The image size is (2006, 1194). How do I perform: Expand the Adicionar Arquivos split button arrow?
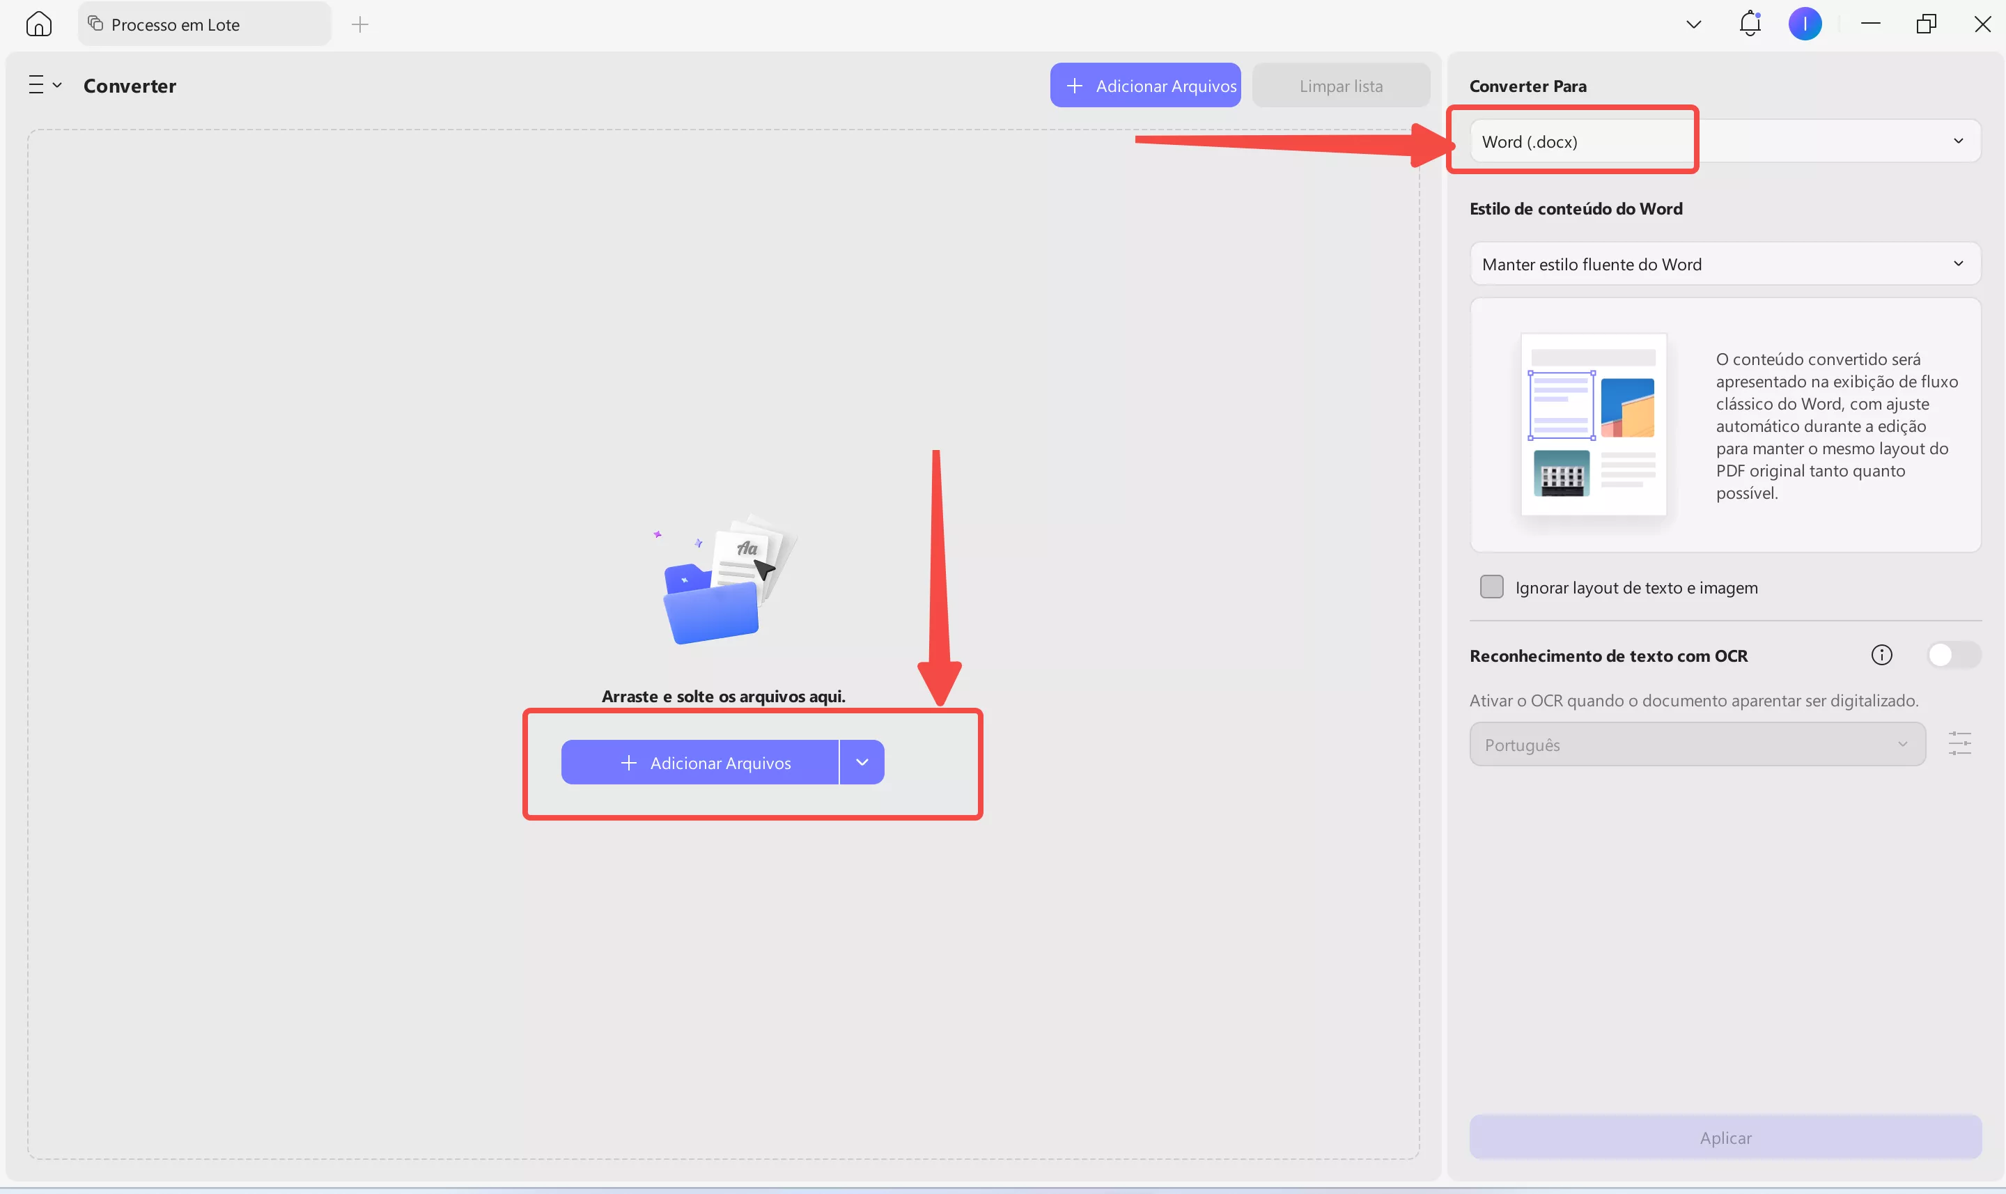861,762
